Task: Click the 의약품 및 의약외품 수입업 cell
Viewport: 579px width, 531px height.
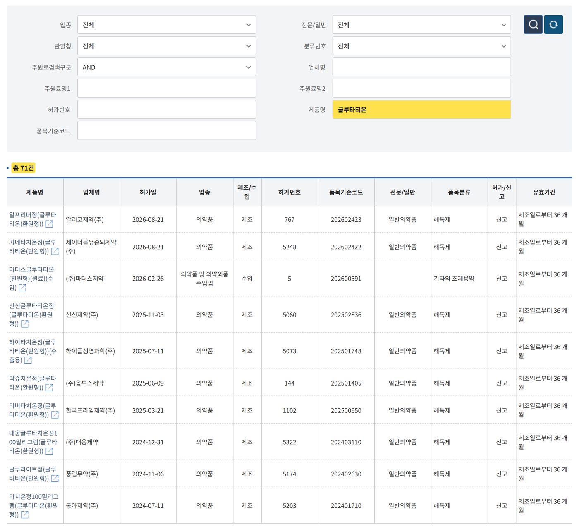Action: [x=205, y=279]
